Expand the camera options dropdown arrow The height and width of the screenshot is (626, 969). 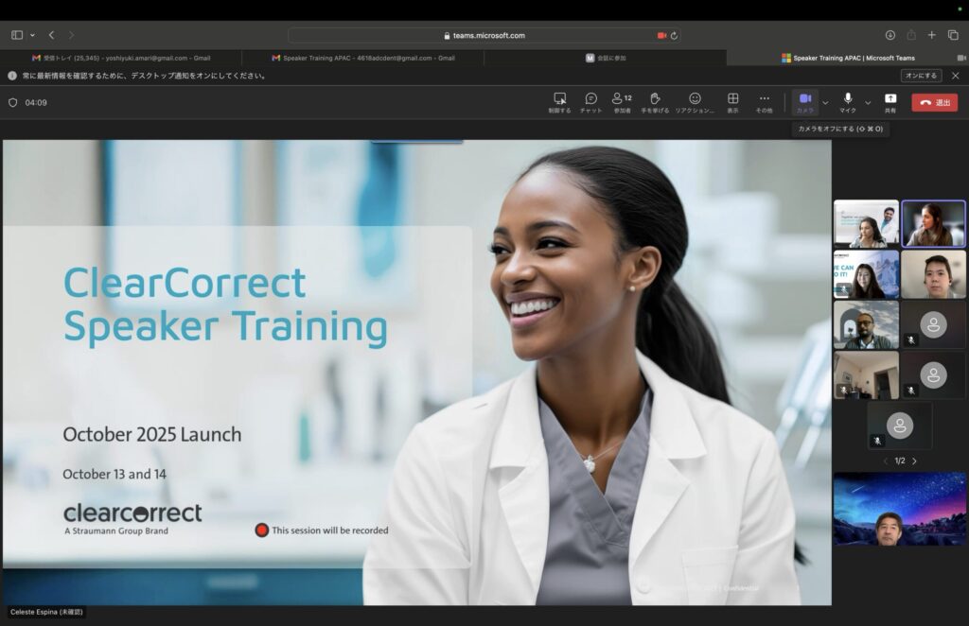[825, 103]
